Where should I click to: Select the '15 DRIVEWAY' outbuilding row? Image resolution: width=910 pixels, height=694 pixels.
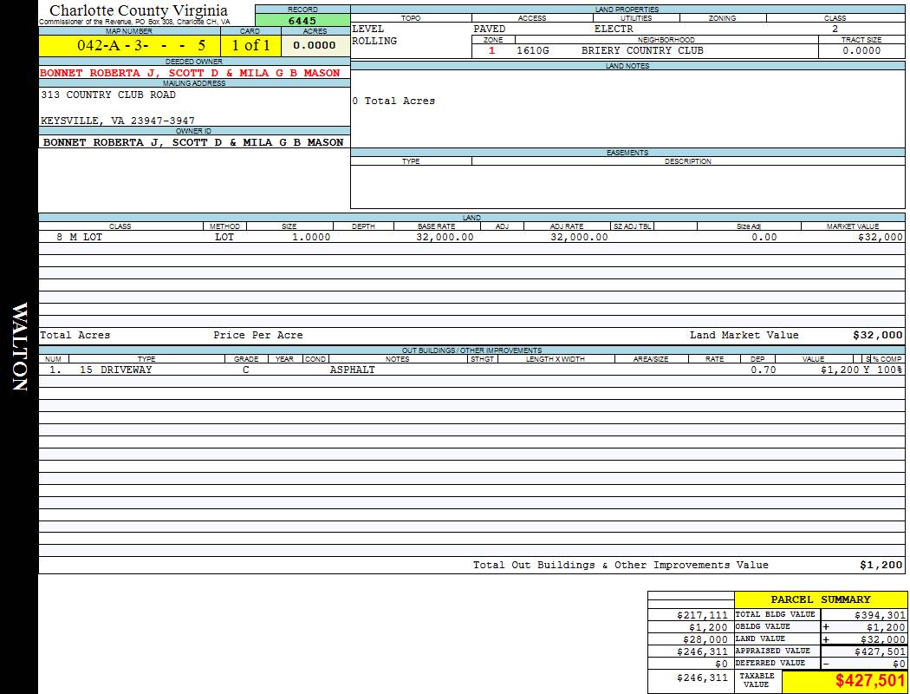(115, 370)
